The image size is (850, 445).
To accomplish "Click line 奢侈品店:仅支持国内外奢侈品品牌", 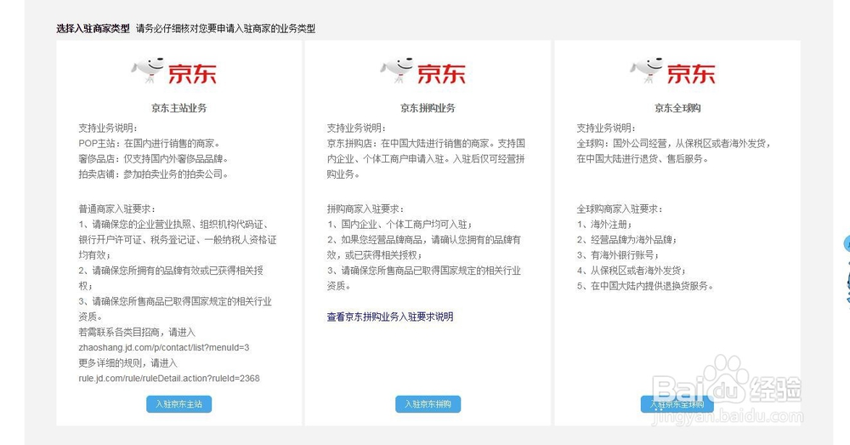I will coord(153,159).
